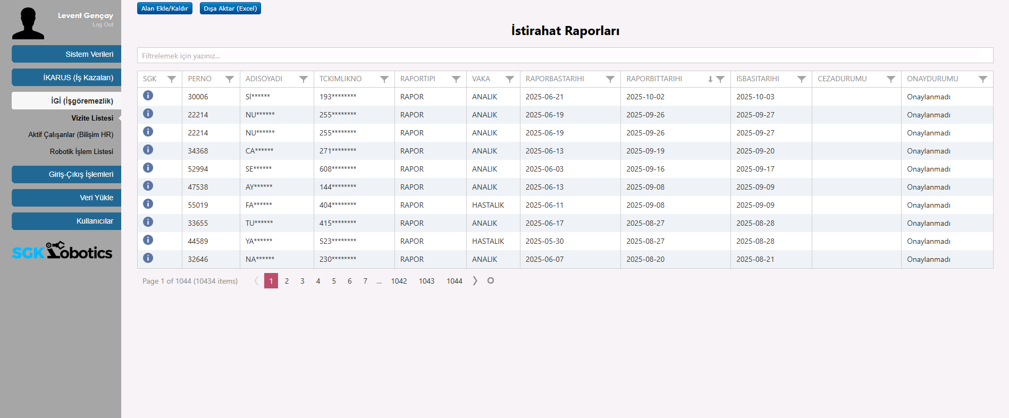Open filter for RAPORTIPI column
The width and height of the screenshot is (1009, 418).
(456, 79)
